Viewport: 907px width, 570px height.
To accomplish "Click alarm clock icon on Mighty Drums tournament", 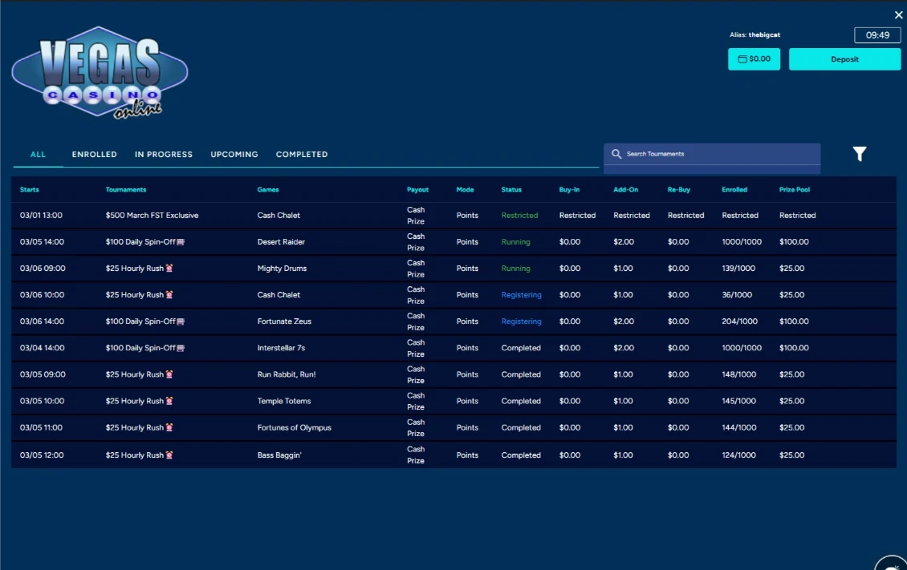I will tap(169, 269).
